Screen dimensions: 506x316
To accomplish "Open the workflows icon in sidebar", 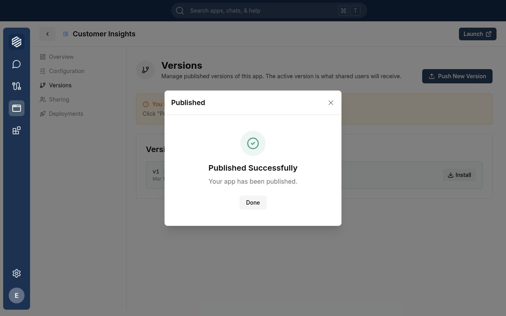I will pyautogui.click(x=17, y=86).
